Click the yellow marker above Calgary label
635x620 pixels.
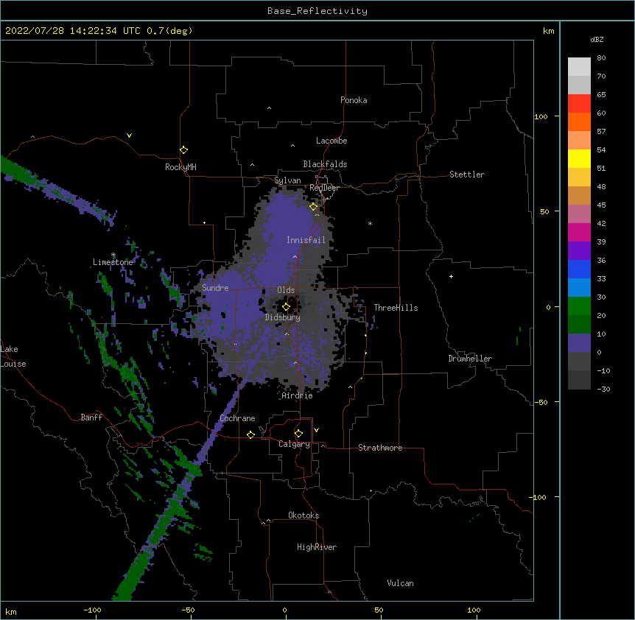298,433
